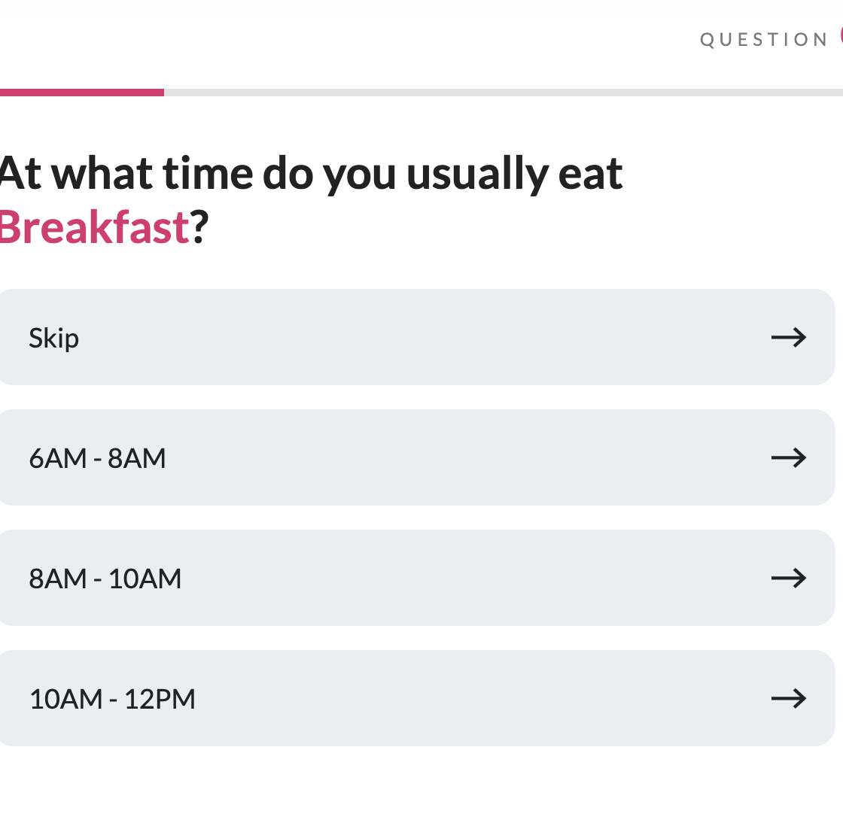
Task: Click the arrow icon on the Skip row
Action: pyautogui.click(x=788, y=337)
